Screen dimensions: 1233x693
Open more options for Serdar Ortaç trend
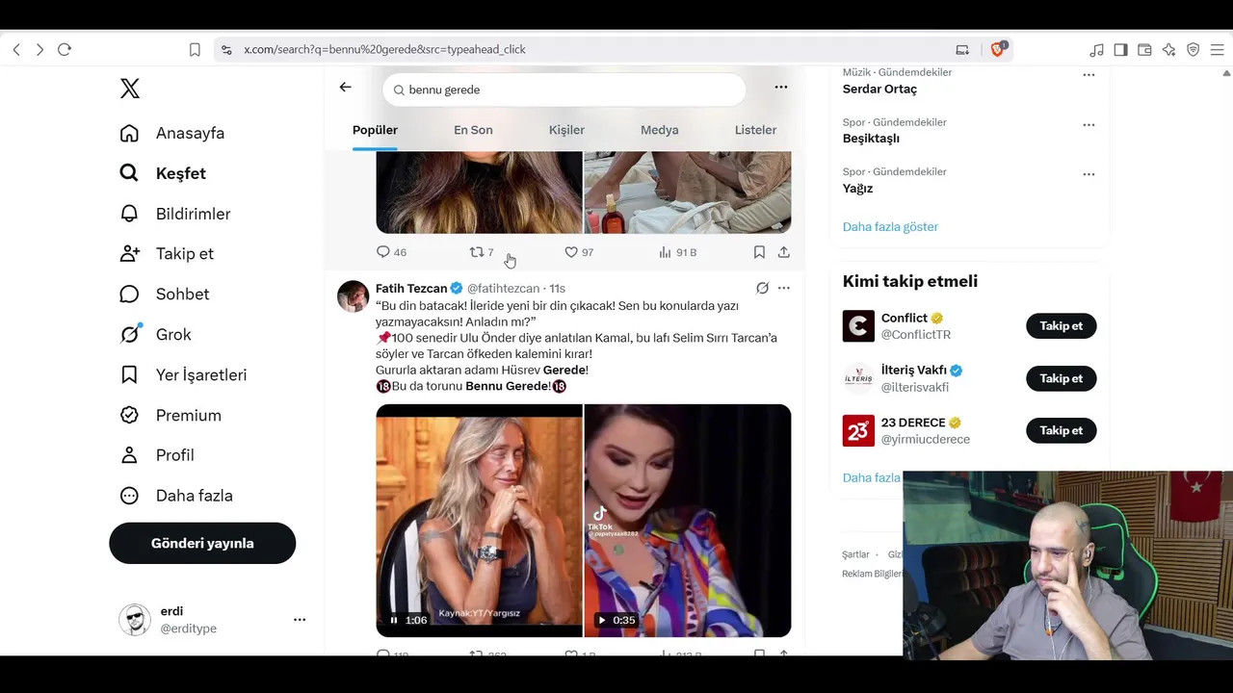coord(1089,75)
